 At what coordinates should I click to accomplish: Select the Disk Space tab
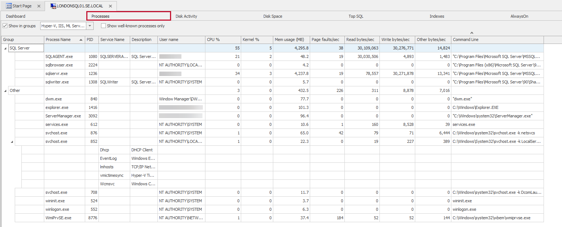(273, 16)
